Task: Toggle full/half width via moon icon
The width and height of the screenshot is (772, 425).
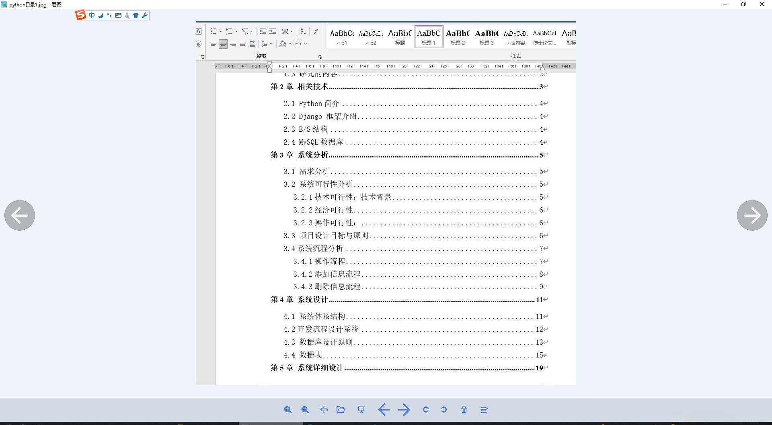Action: click(x=101, y=15)
